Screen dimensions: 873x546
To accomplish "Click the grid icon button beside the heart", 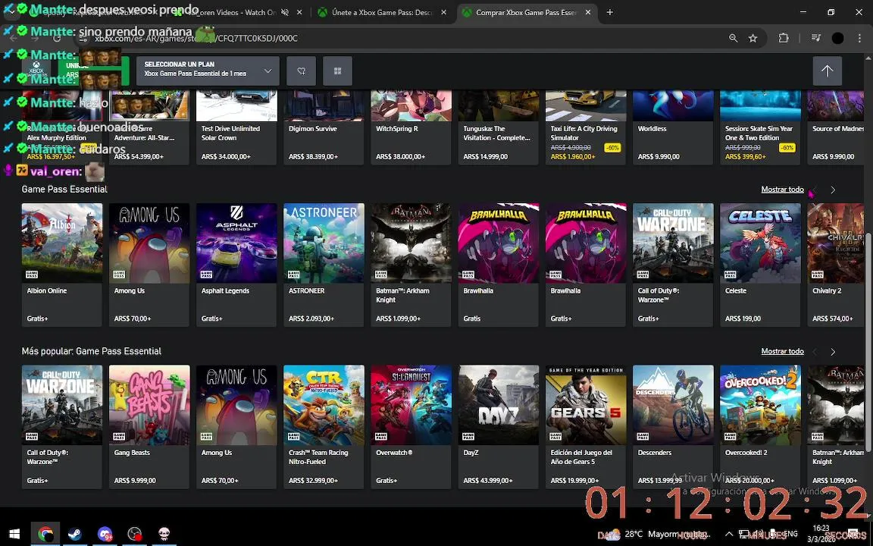I will [x=337, y=71].
